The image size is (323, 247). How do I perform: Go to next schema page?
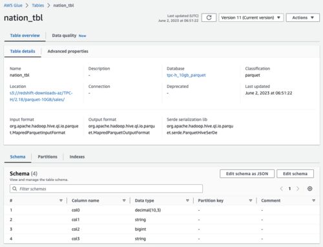pyautogui.click(x=298, y=189)
